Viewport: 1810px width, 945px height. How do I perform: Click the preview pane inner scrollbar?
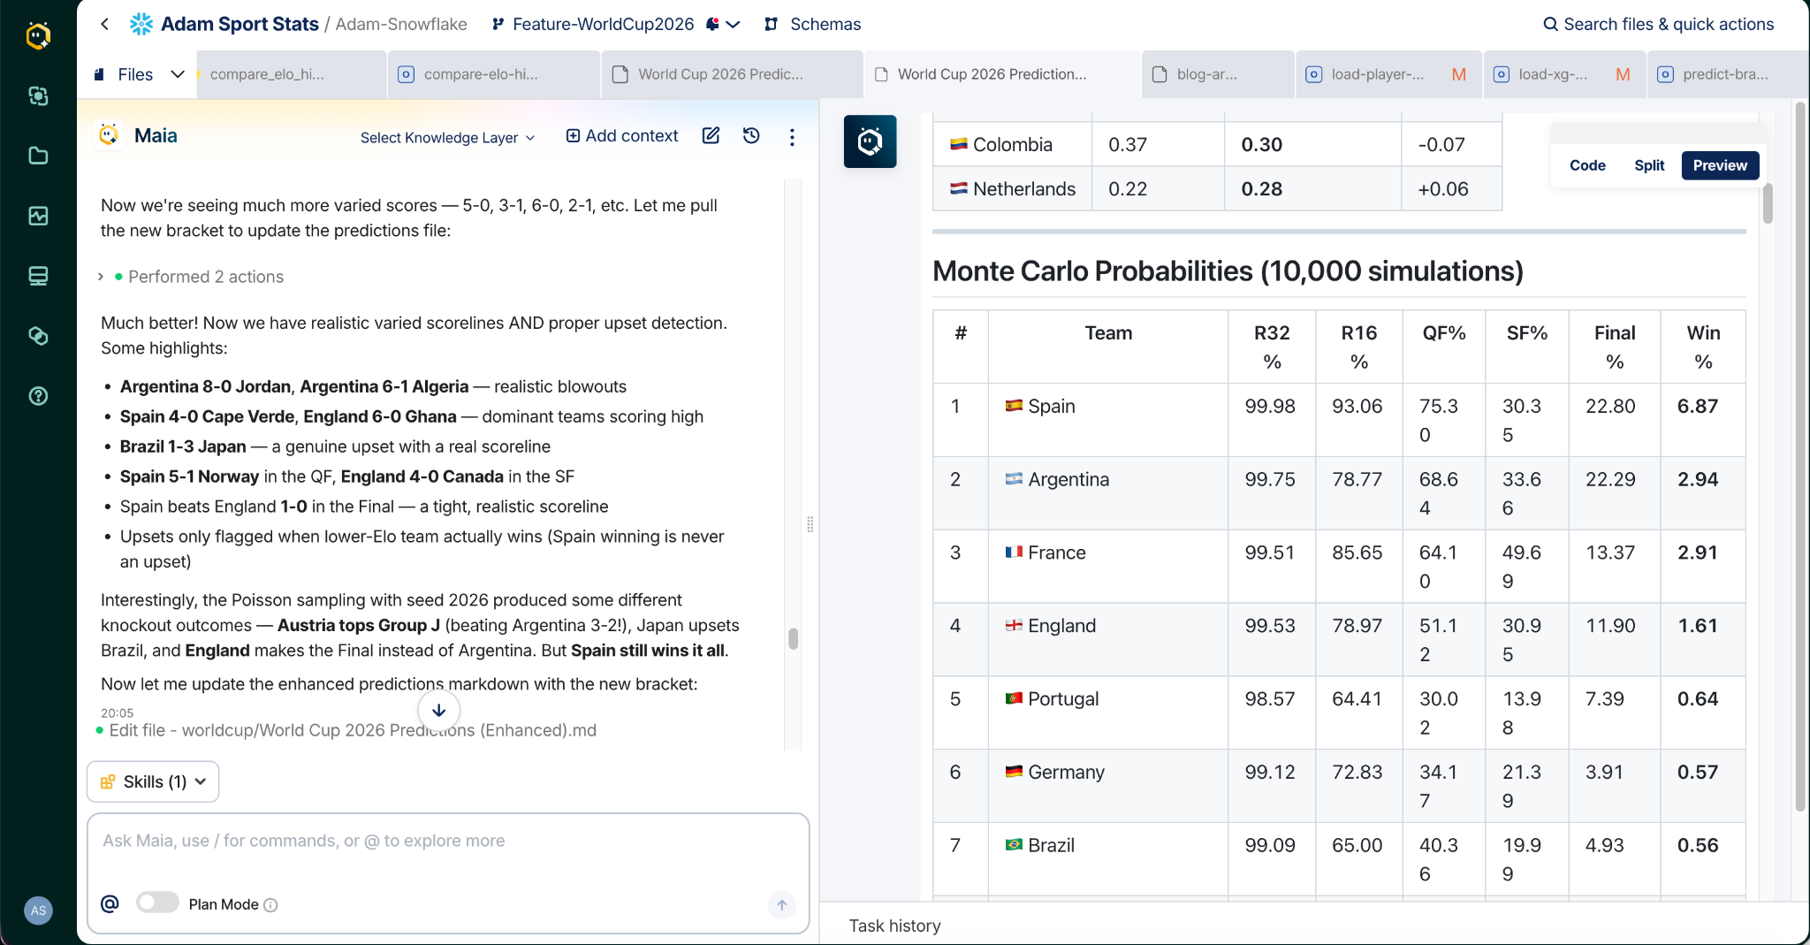pos(1768,203)
